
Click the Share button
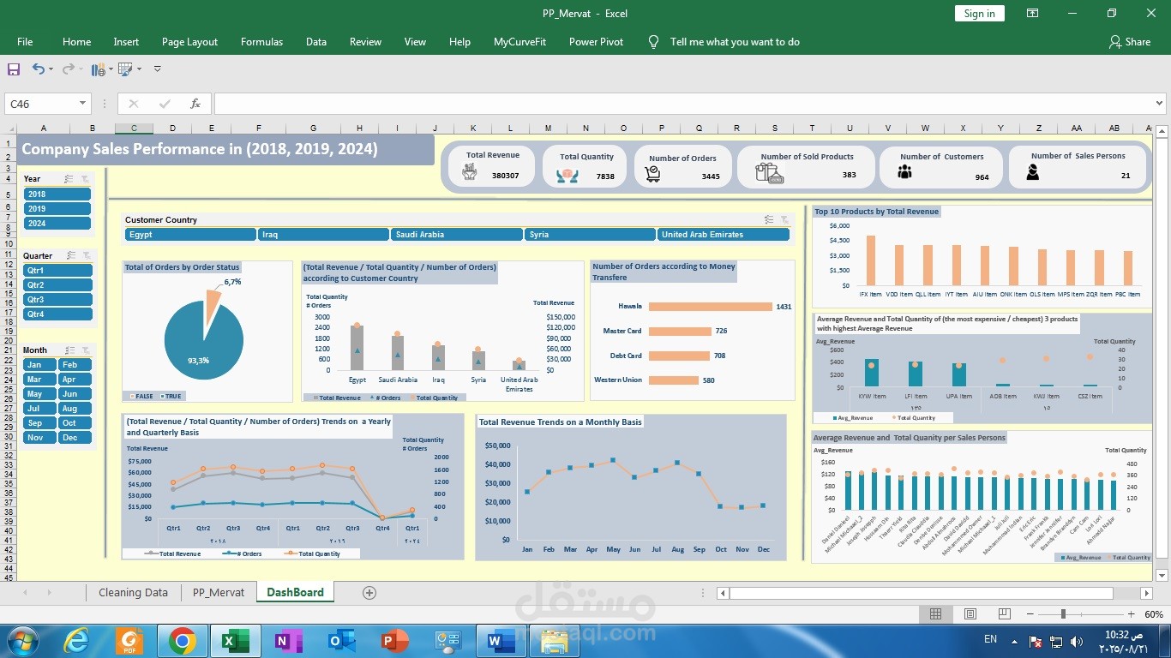[x=1129, y=41]
